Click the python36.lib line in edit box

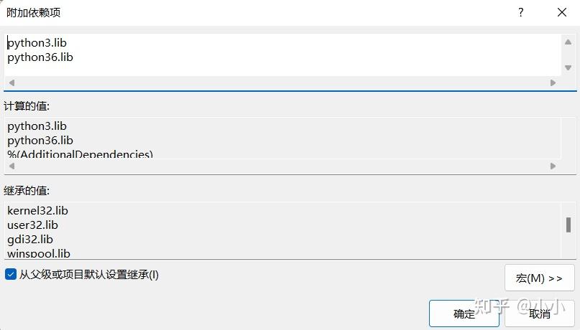click(x=40, y=57)
